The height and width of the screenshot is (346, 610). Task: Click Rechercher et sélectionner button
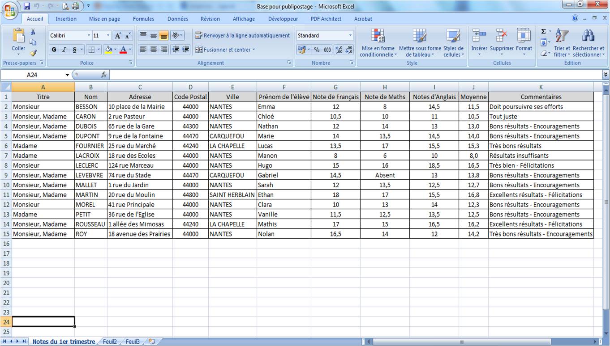[589, 42]
